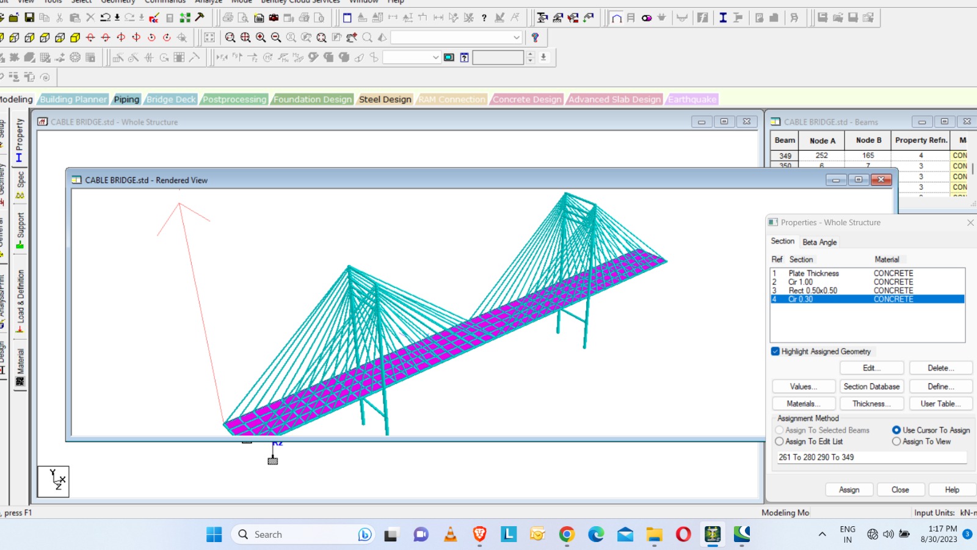Open VLC from the Windows taskbar
Viewport: 977px width, 550px height.
pos(450,535)
